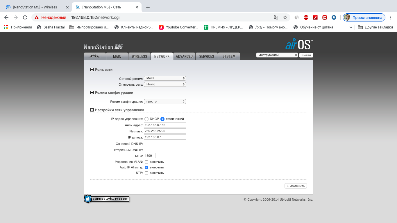The width and height of the screenshot is (397, 223).
Task: Go back in browser history
Action: point(6,17)
